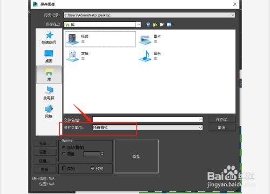Open the 文档 library folder
Viewport: 270px width, 194px height.
(77, 56)
